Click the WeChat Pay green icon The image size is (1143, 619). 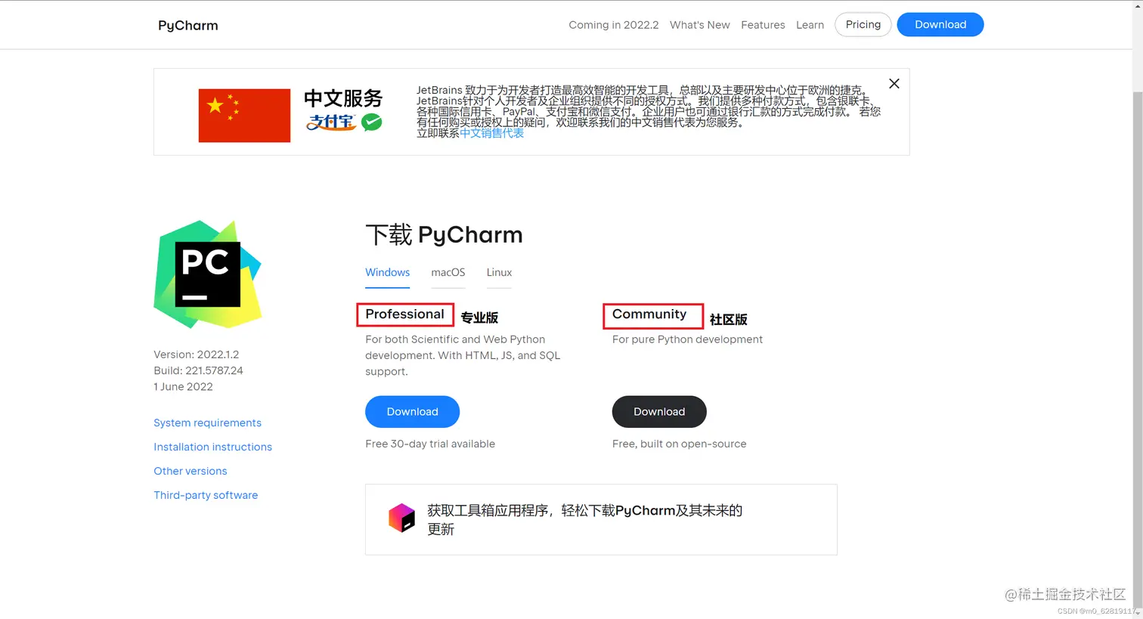[371, 122]
